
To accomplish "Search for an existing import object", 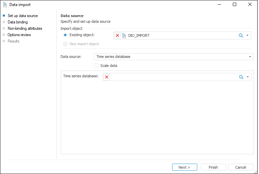I will [241, 35].
